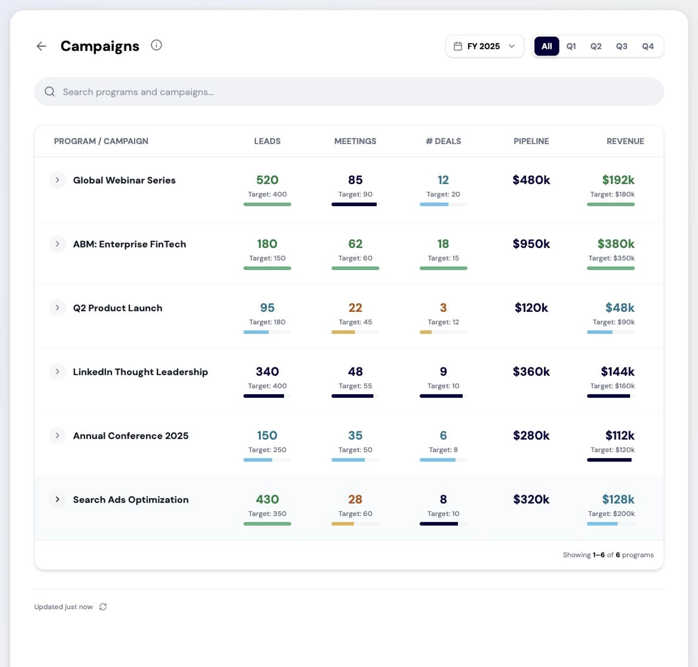
Task: Switch to the Q2 tab
Action: (x=596, y=46)
